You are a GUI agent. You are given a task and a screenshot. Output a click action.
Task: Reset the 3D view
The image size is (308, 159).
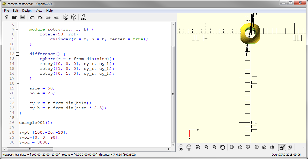click(222, 147)
